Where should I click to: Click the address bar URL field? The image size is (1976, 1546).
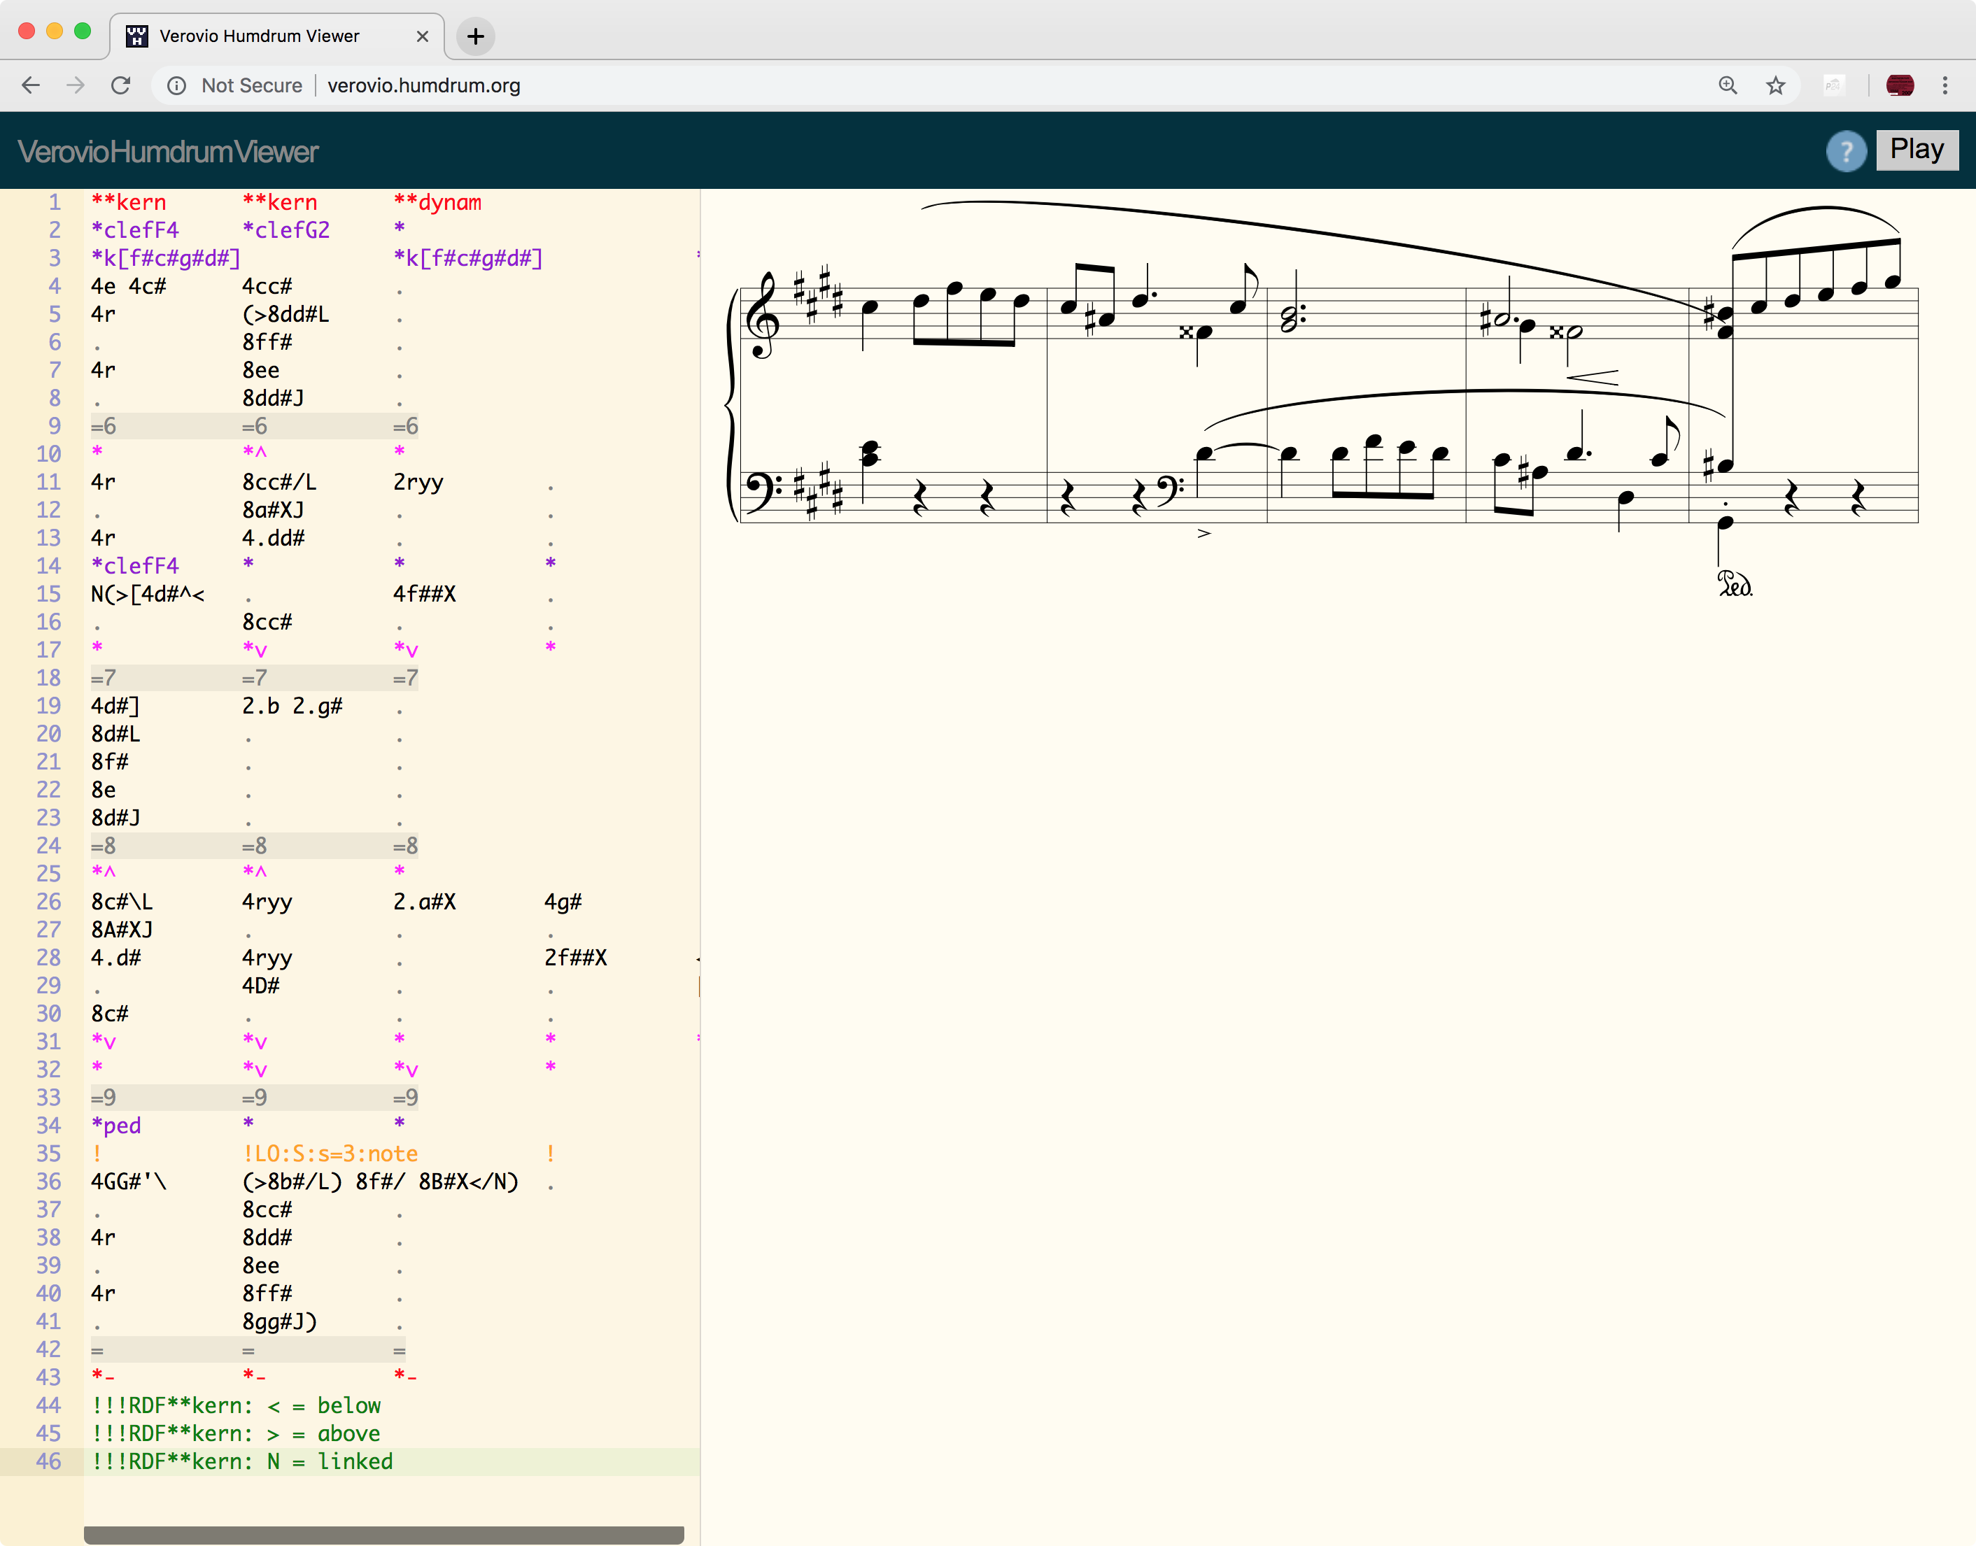point(423,85)
